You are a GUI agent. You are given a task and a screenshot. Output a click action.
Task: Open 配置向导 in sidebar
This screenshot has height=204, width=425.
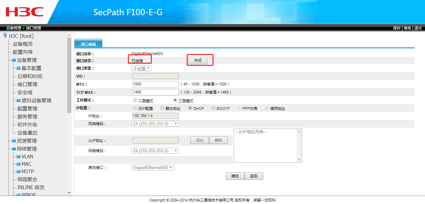23,52
